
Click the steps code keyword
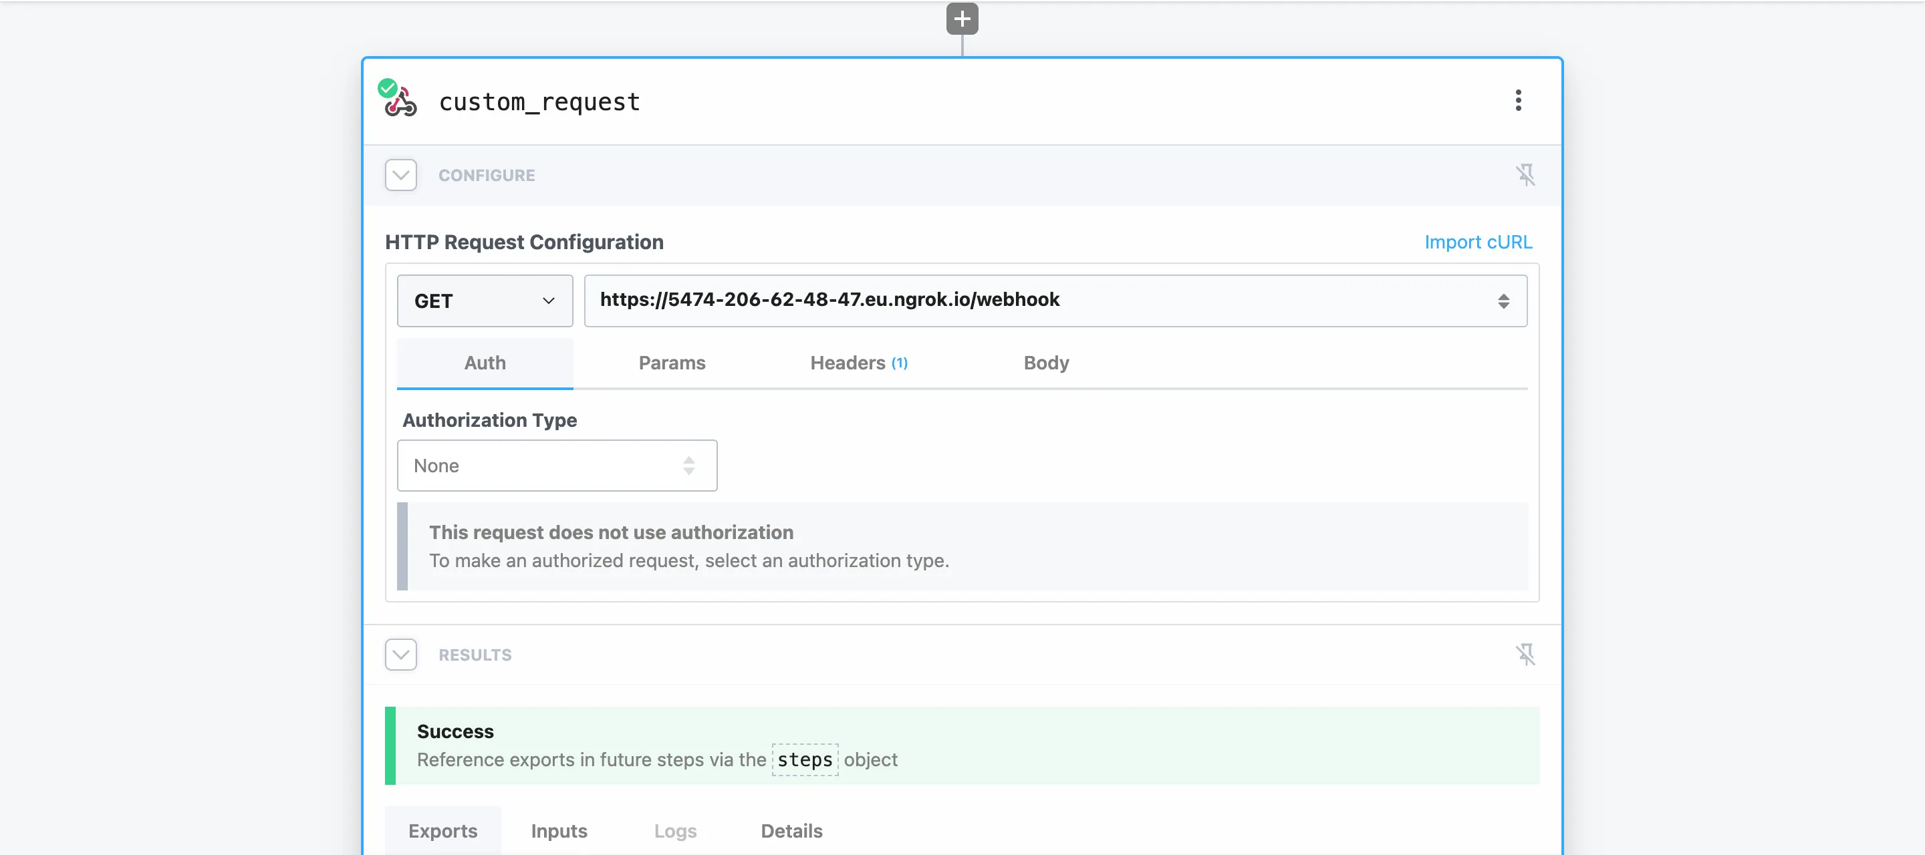pyautogui.click(x=805, y=759)
